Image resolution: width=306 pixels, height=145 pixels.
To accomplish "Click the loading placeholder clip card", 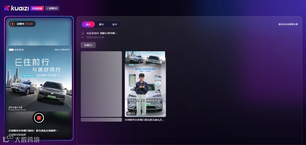I will click(101, 84).
